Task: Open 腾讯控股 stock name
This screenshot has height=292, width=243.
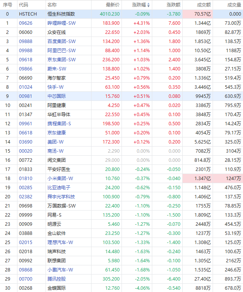Action: pyautogui.click(x=57, y=279)
